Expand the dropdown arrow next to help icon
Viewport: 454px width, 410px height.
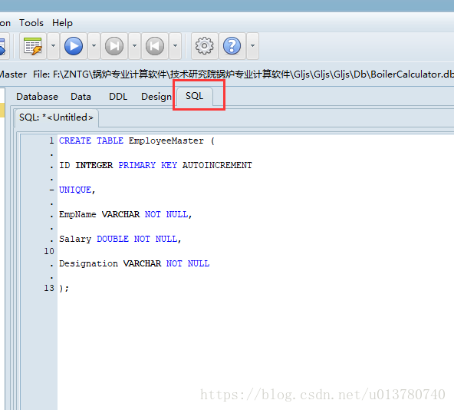[x=252, y=46]
